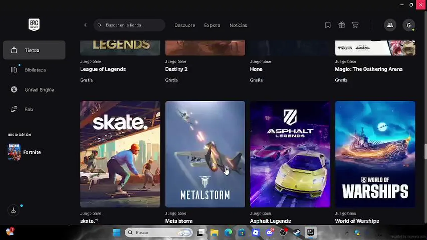Click the Windows taskbar Buscar search box
Image resolution: width=427 pixels, height=240 pixels.
point(159,232)
